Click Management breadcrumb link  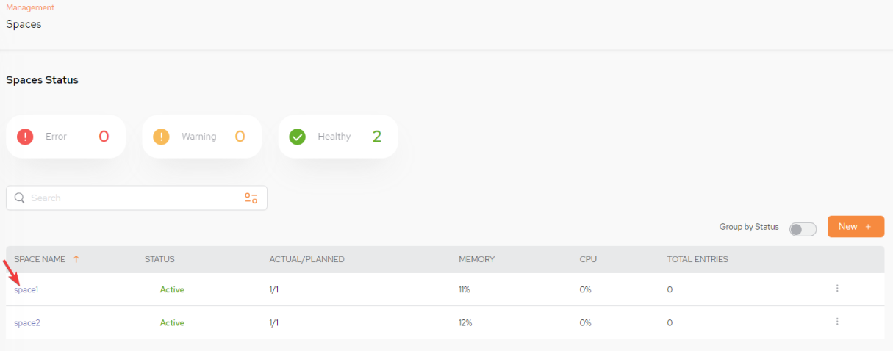[30, 7]
